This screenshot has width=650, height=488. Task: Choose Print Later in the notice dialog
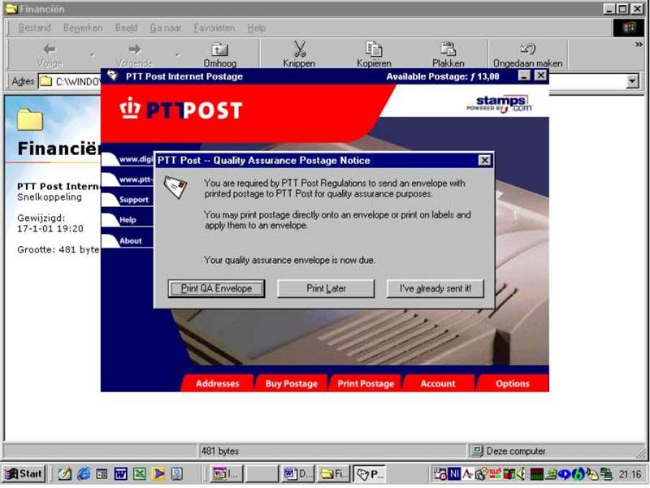pos(326,288)
